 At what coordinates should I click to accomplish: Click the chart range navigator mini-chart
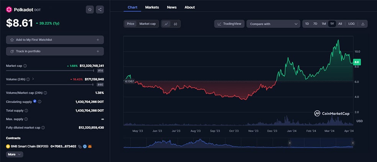(238, 143)
